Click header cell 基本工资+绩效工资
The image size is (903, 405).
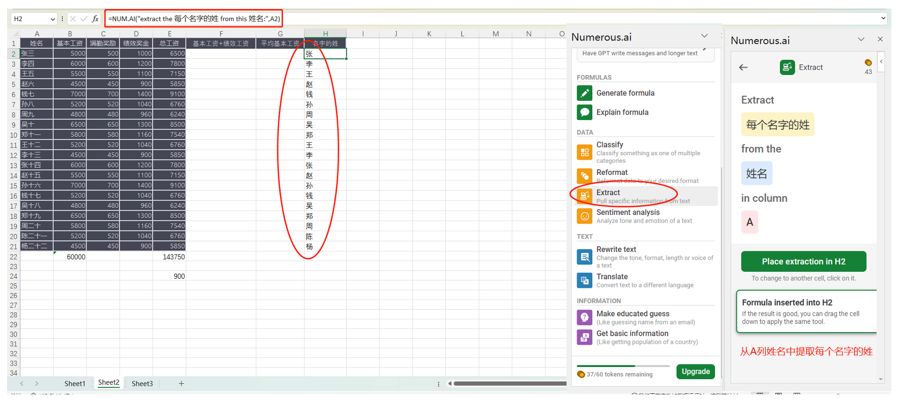221,44
